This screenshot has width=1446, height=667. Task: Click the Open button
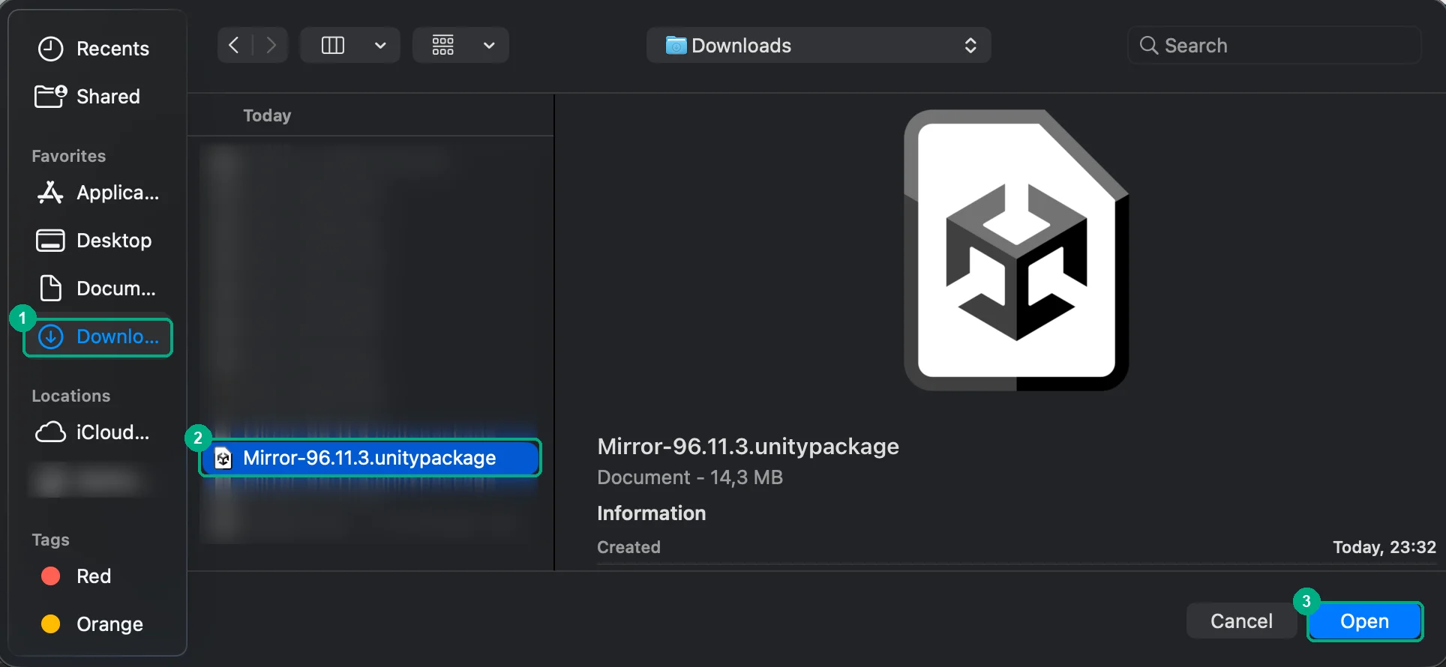[x=1365, y=621]
